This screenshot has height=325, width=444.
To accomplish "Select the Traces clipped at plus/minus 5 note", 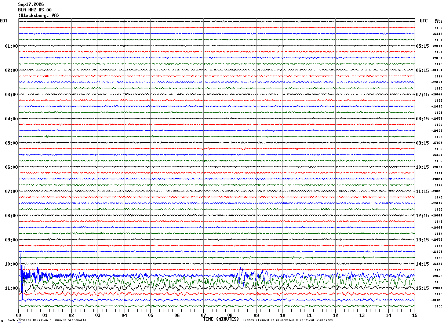I will 288,320.
